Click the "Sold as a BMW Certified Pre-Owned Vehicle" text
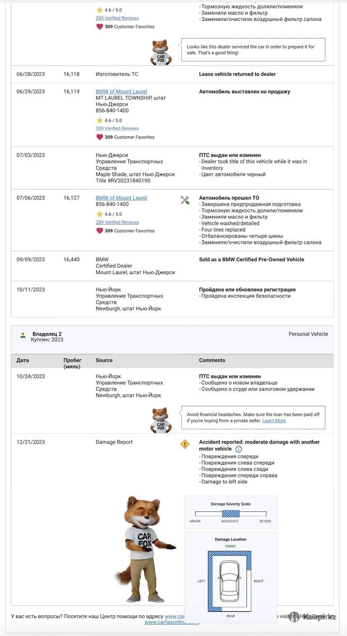This screenshot has height=636, width=347. pos(252,260)
